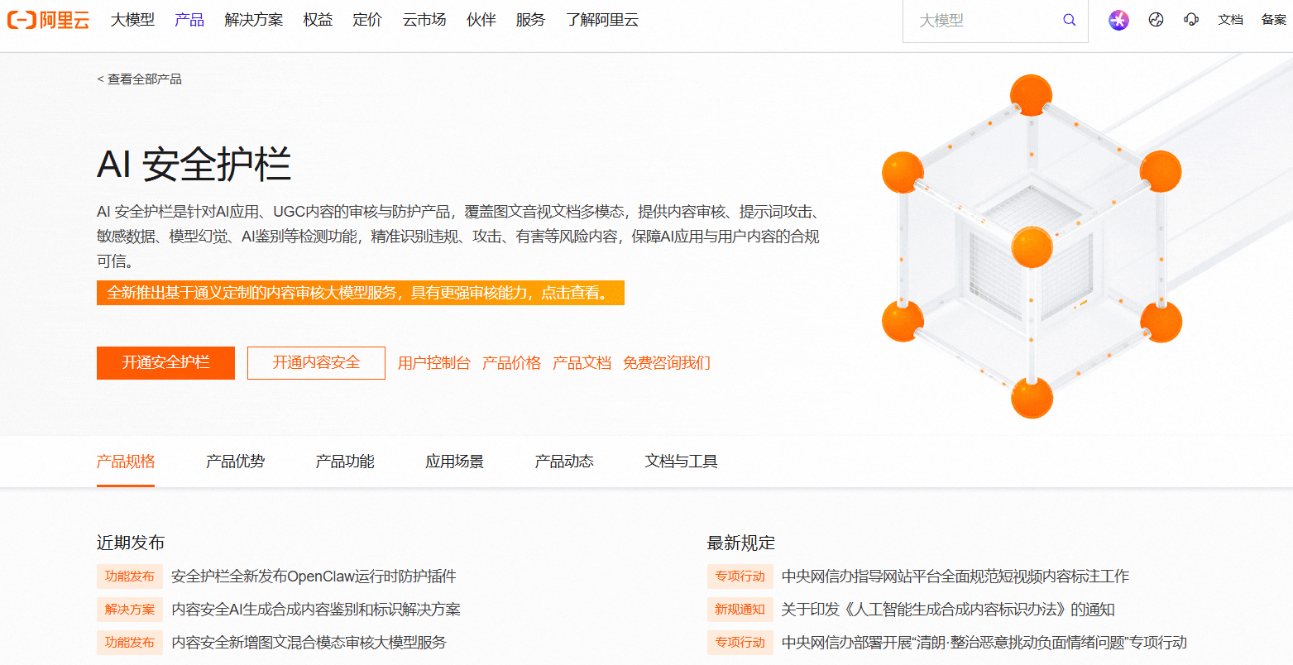Click the orange 通义 content-moderation announcement banner
This screenshot has width=1293, height=665.
point(361,293)
